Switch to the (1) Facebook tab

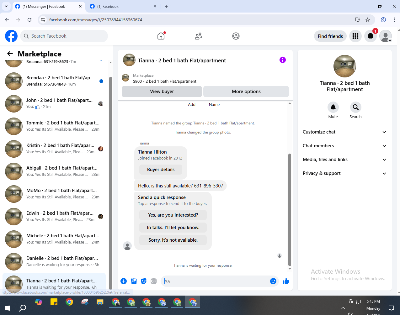[x=123, y=6]
